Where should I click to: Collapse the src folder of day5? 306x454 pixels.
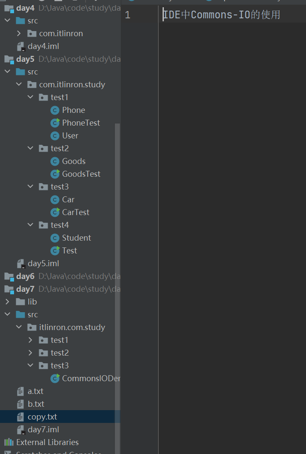7,72
